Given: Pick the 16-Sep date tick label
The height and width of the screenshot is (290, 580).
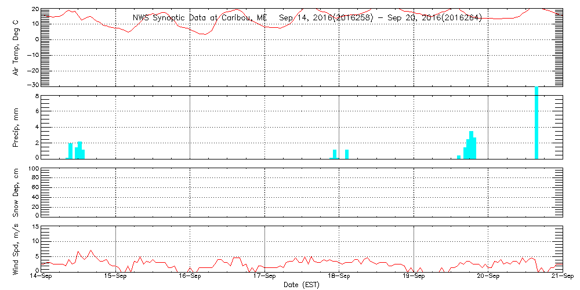Looking at the screenshot, I should click(x=190, y=277).
